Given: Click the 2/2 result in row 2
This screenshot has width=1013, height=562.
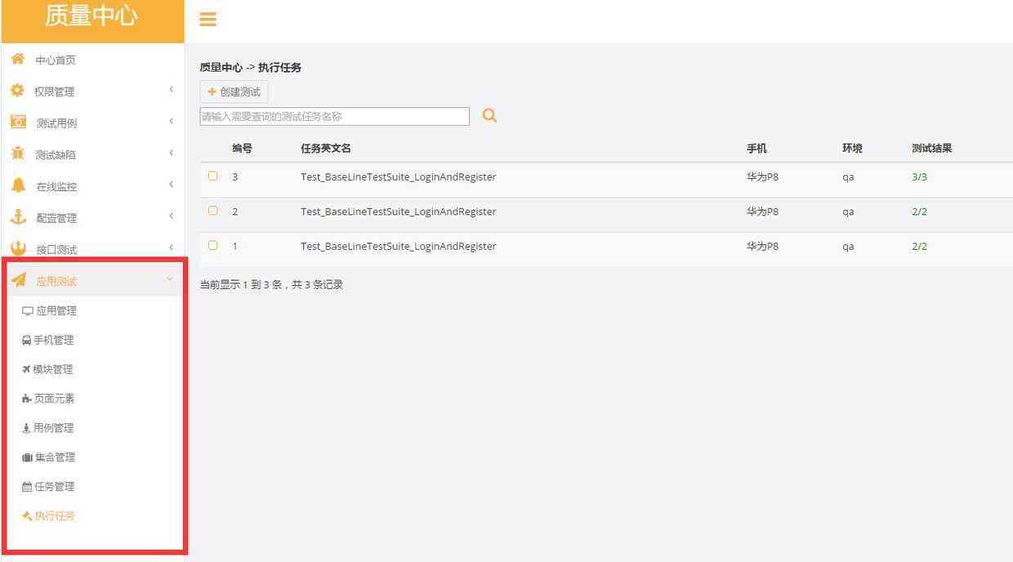Looking at the screenshot, I should point(920,212).
